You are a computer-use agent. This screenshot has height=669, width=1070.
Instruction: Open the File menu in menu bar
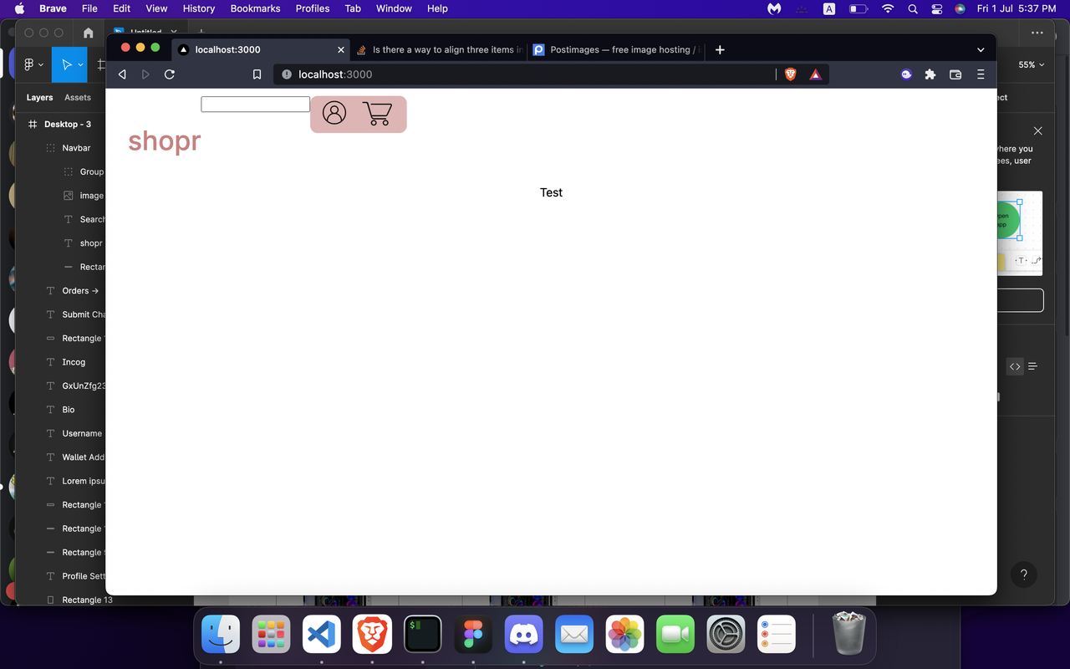pos(89,8)
